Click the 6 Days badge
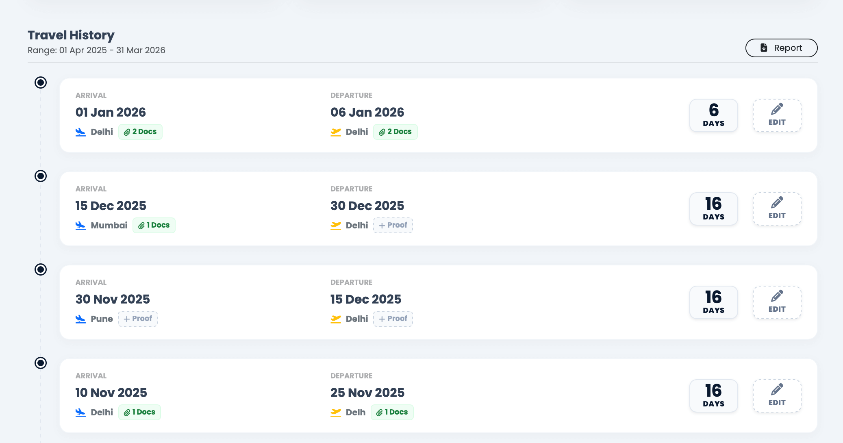843x443 pixels. pos(713,115)
